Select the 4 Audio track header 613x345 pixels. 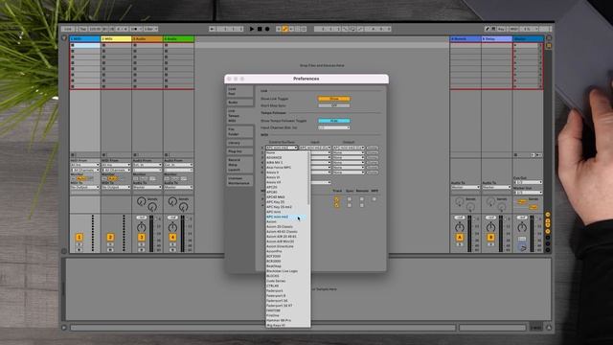click(x=179, y=39)
